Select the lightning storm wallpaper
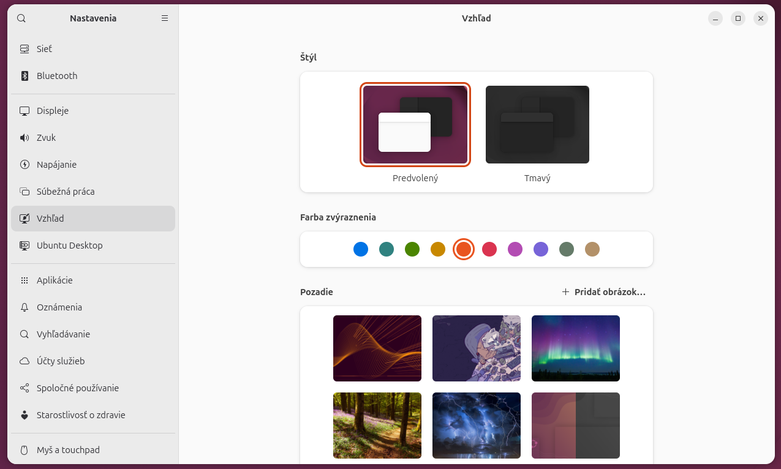The width and height of the screenshot is (781, 469). click(x=477, y=426)
